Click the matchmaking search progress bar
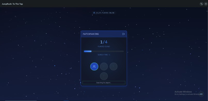Viewport: 208px width, 101px height. tap(104, 51)
